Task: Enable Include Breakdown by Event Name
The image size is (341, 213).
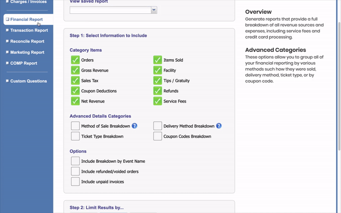Action: [75, 161]
